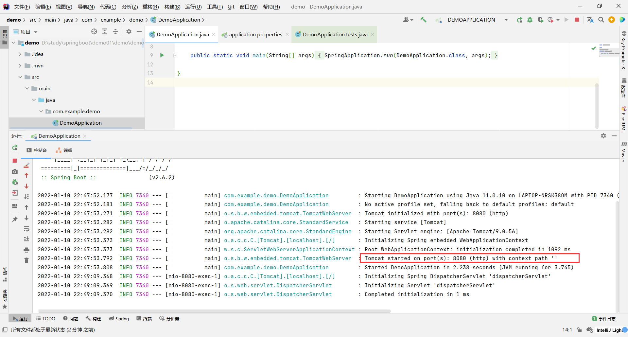Stop process with red square in Run panel
Screen dimensions: 628x337
(x=15, y=161)
